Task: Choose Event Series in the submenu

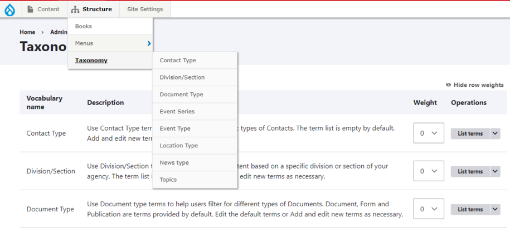Action: (x=177, y=111)
